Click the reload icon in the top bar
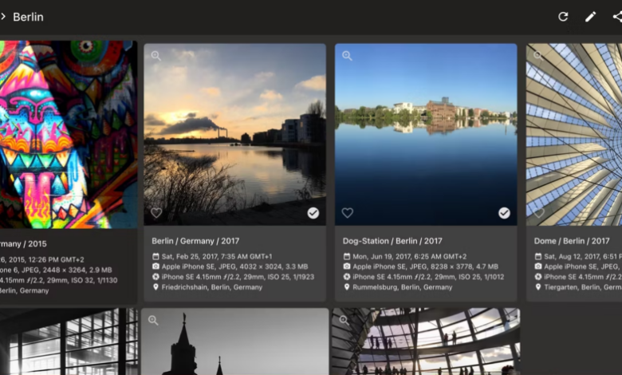The height and width of the screenshot is (375, 622). tap(563, 17)
